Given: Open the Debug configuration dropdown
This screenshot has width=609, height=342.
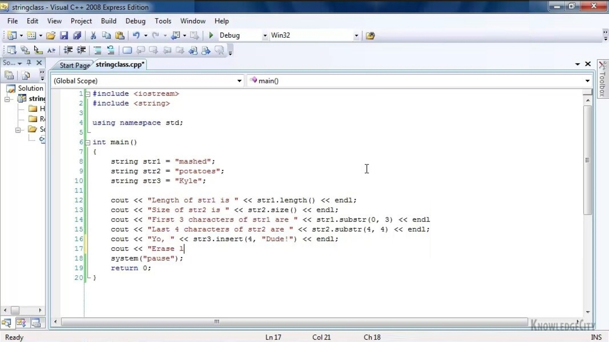Looking at the screenshot, I should pyautogui.click(x=265, y=35).
